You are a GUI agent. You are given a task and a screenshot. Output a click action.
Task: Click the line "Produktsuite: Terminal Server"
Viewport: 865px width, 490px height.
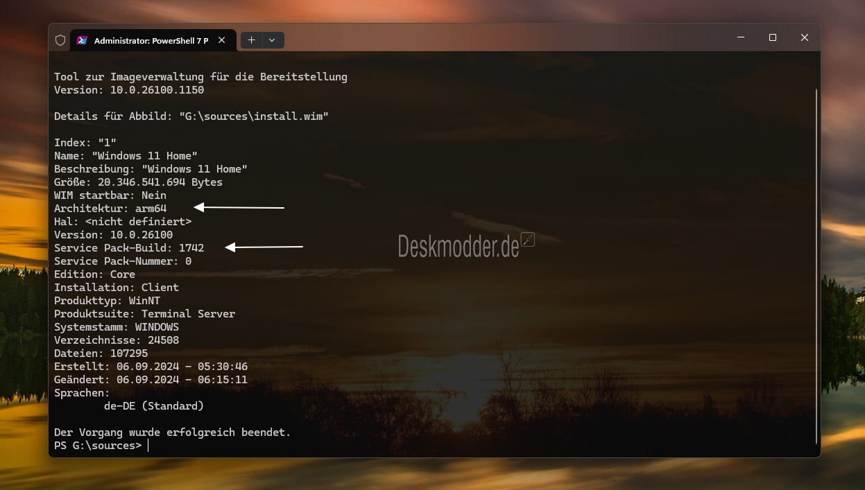[x=144, y=314]
